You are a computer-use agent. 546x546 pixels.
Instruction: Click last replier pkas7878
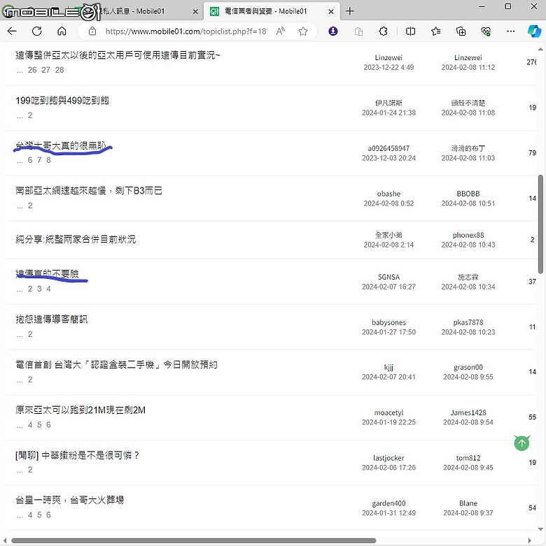[468, 322]
